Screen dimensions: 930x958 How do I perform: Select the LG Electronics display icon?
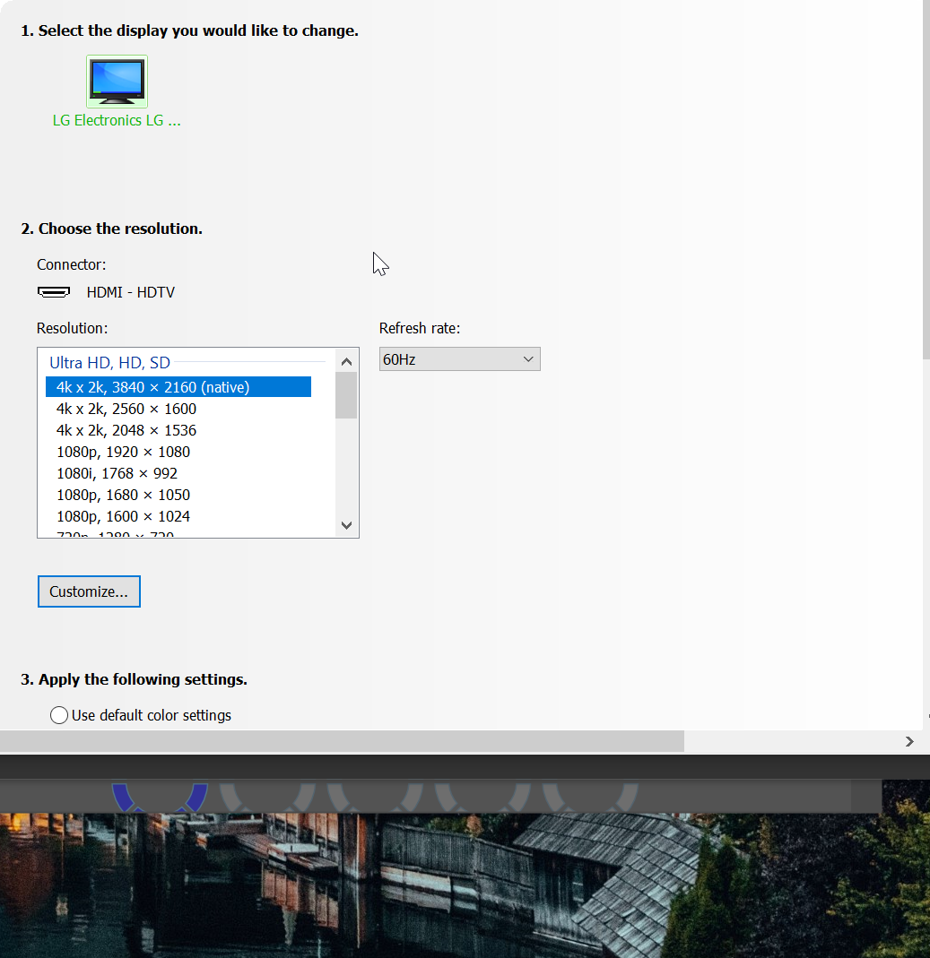pos(117,82)
